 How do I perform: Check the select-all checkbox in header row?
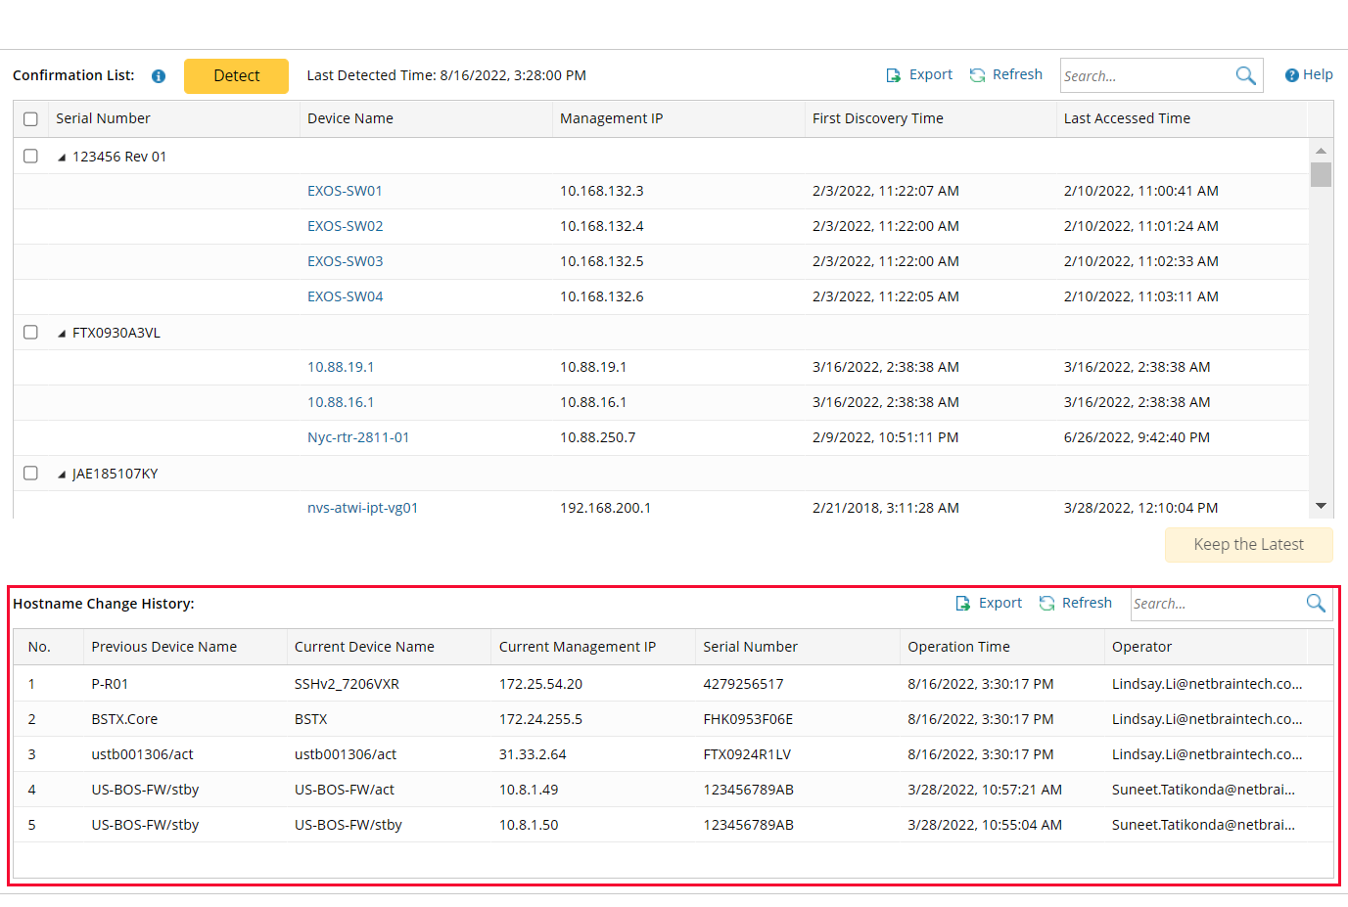coord(30,118)
